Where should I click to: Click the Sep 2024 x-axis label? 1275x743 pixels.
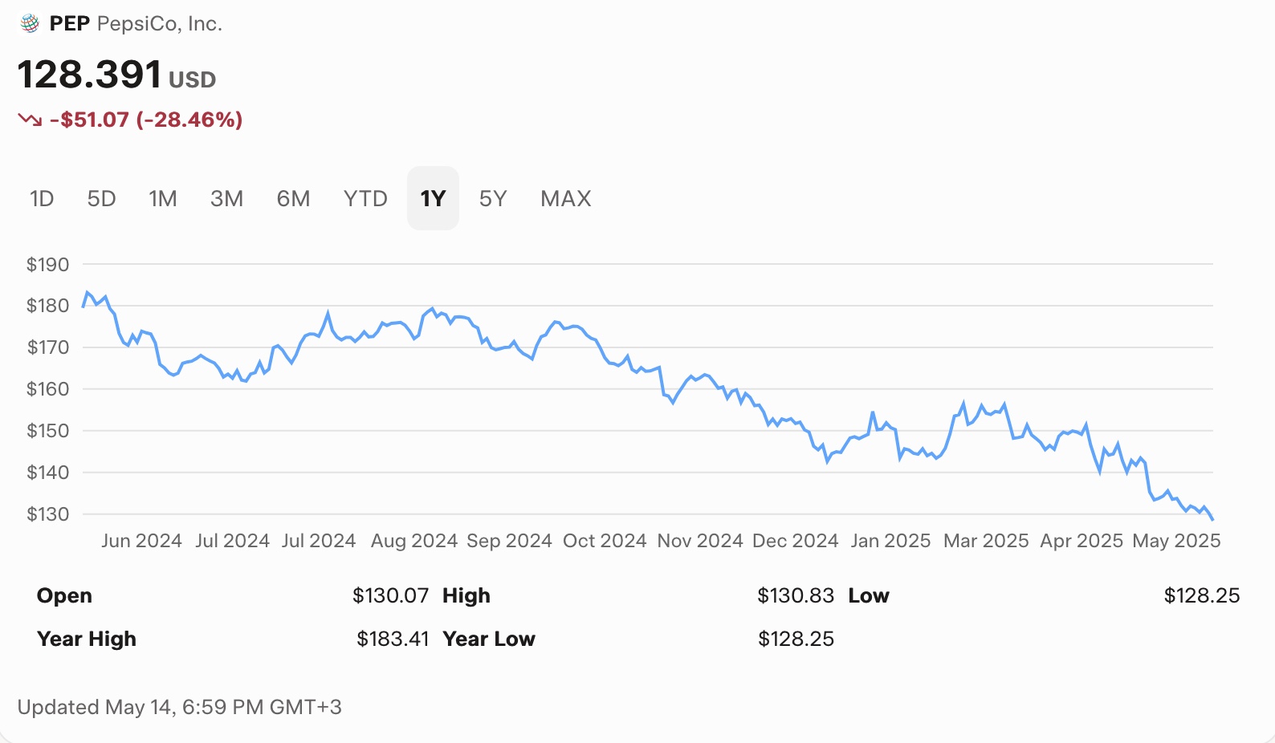coord(509,541)
